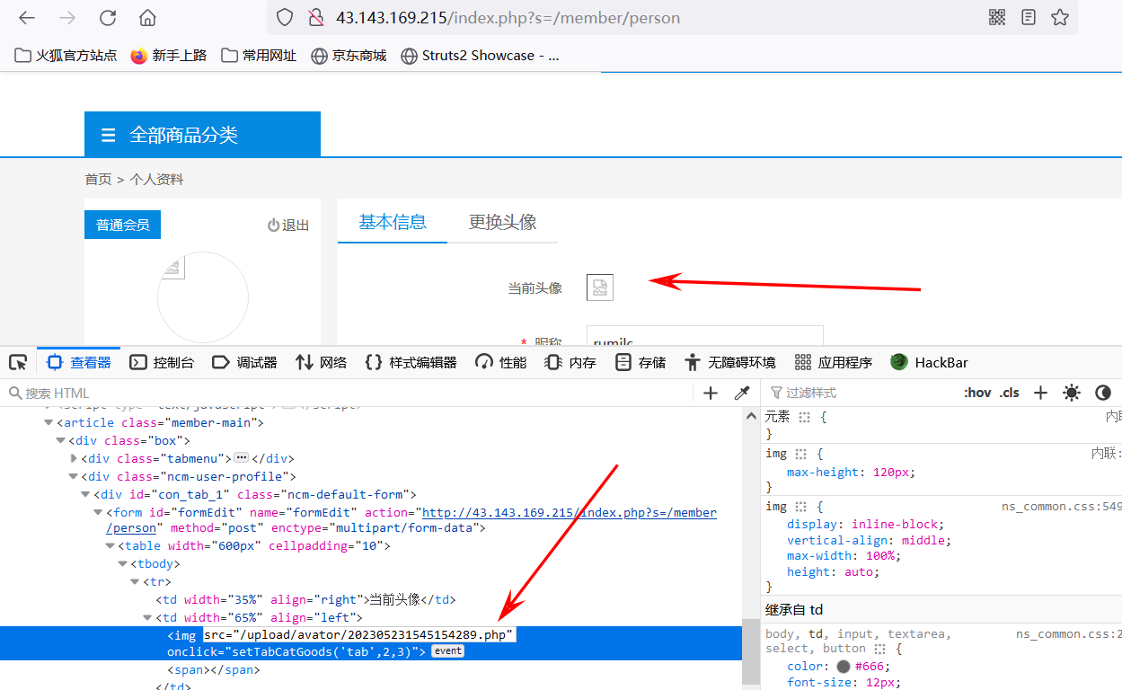Click the markup view scrollbar up arrow
1122x690 pixels.
(752, 416)
